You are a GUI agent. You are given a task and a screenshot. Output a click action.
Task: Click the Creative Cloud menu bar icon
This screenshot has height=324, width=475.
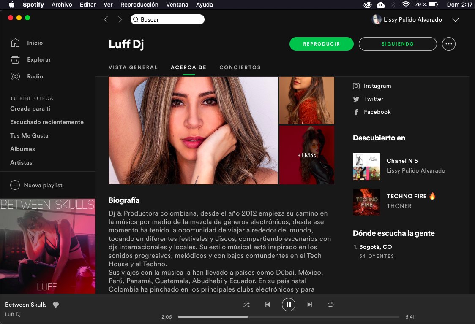(368, 5)
